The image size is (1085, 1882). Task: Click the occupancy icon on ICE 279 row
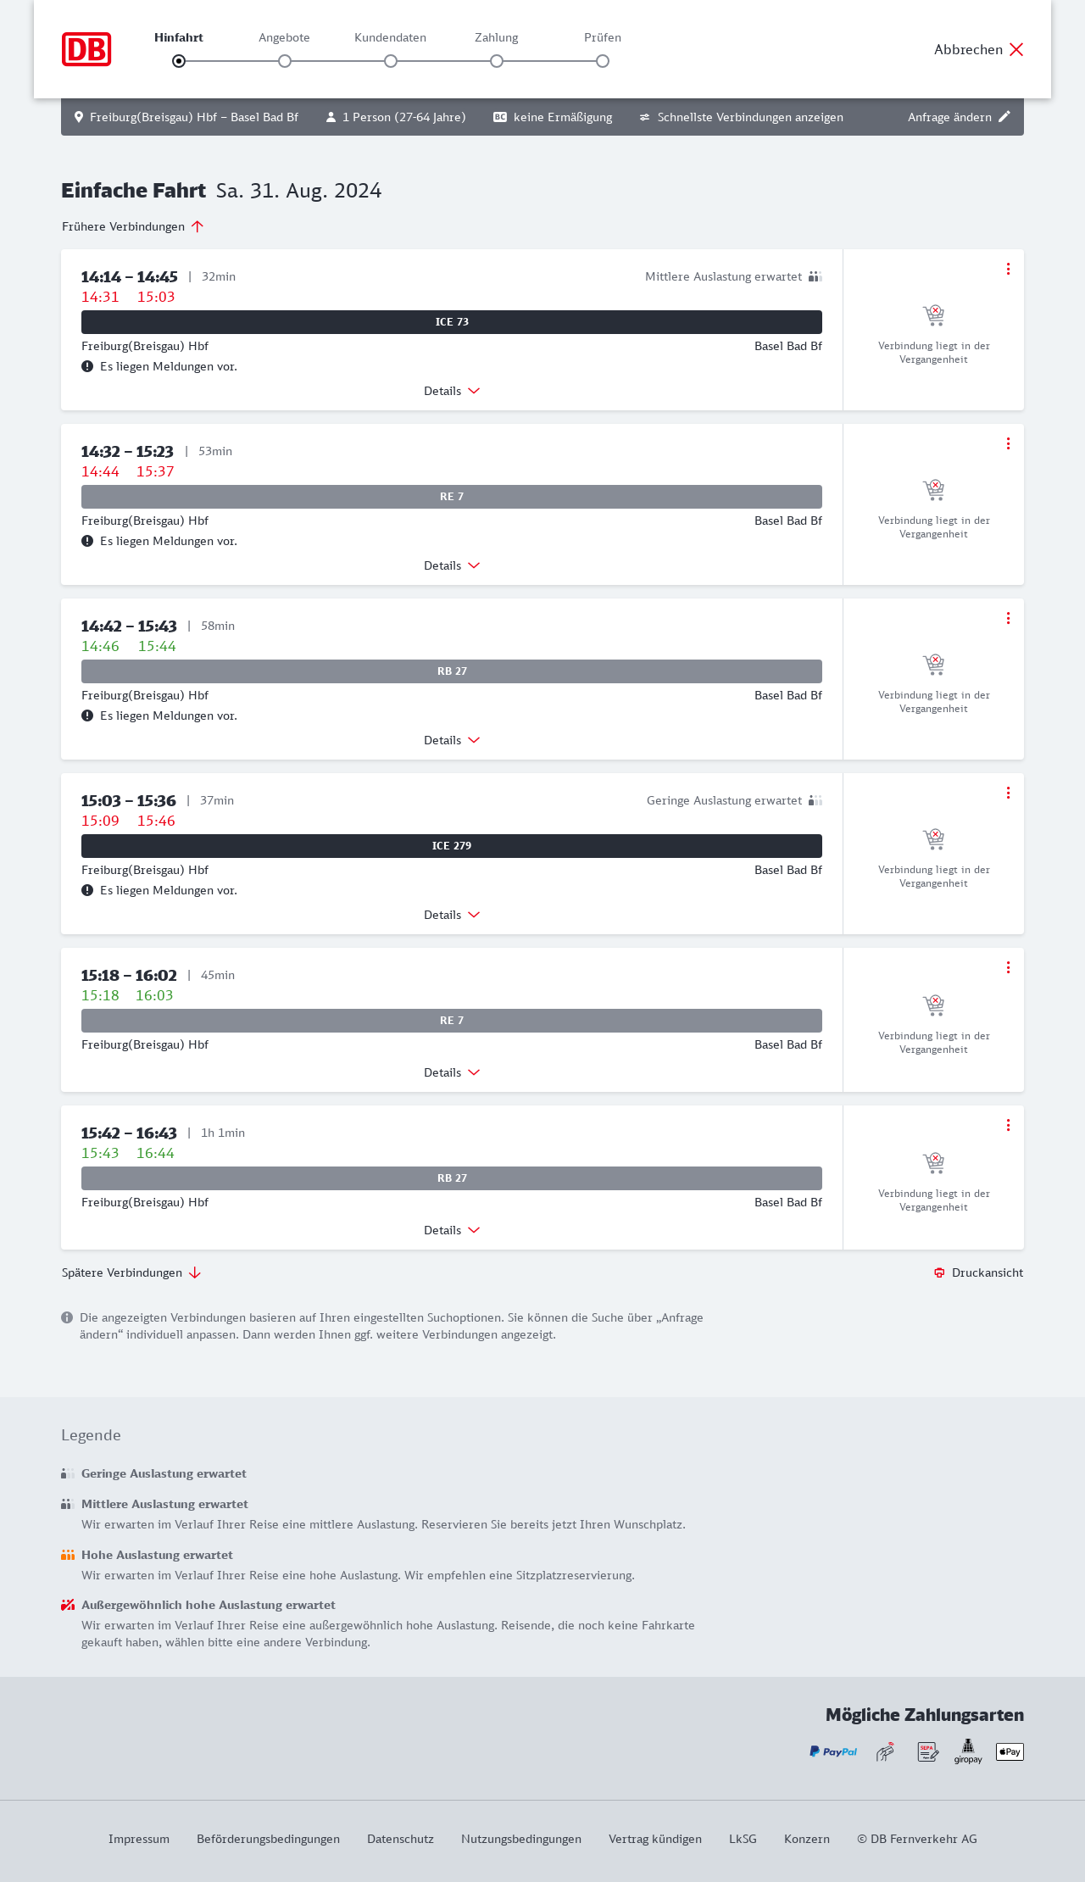click(x=815, y=800)
